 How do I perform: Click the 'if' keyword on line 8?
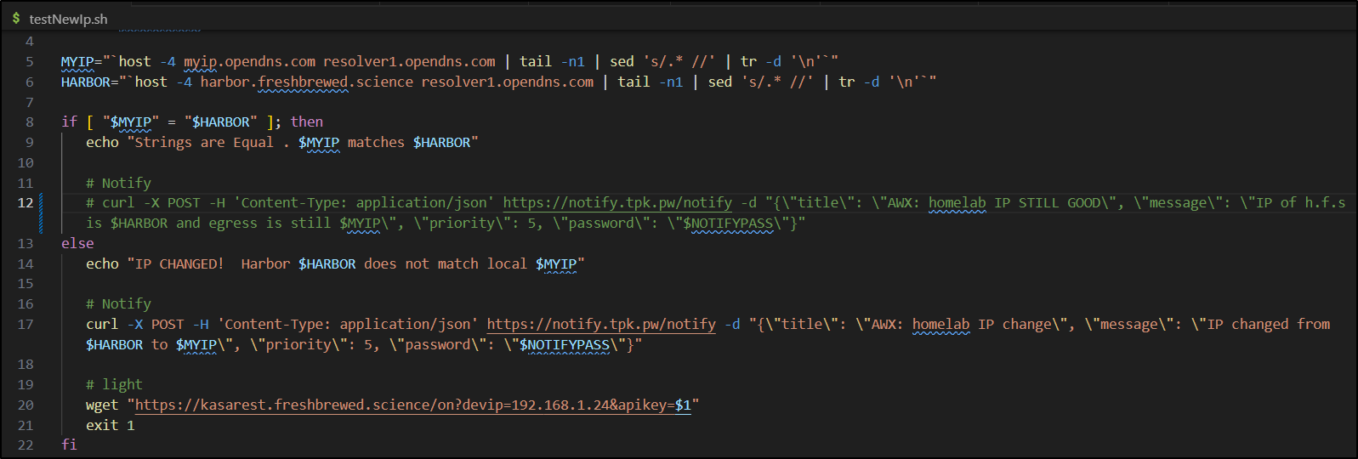point(69,122)
